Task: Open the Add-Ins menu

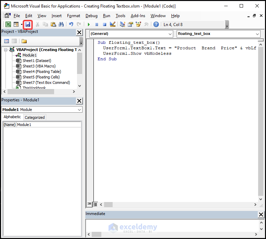Action: pyautogui.click(x=138, y=16)
